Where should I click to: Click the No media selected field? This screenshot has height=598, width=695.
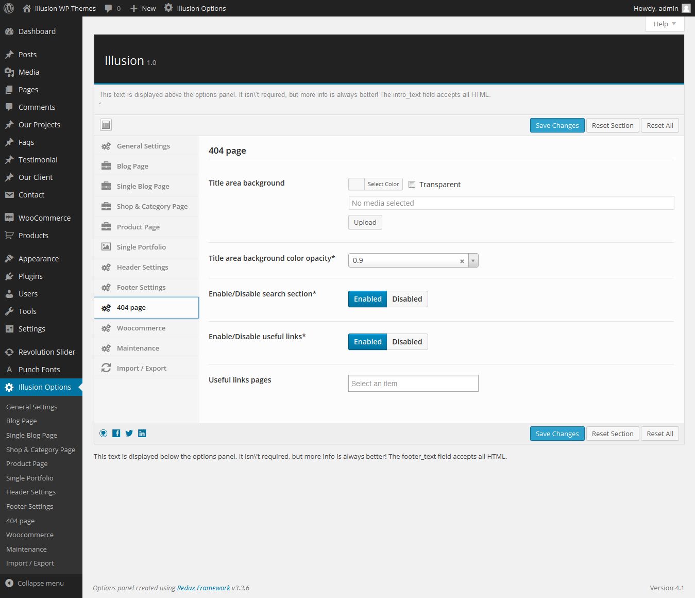[x=511, y=203]
